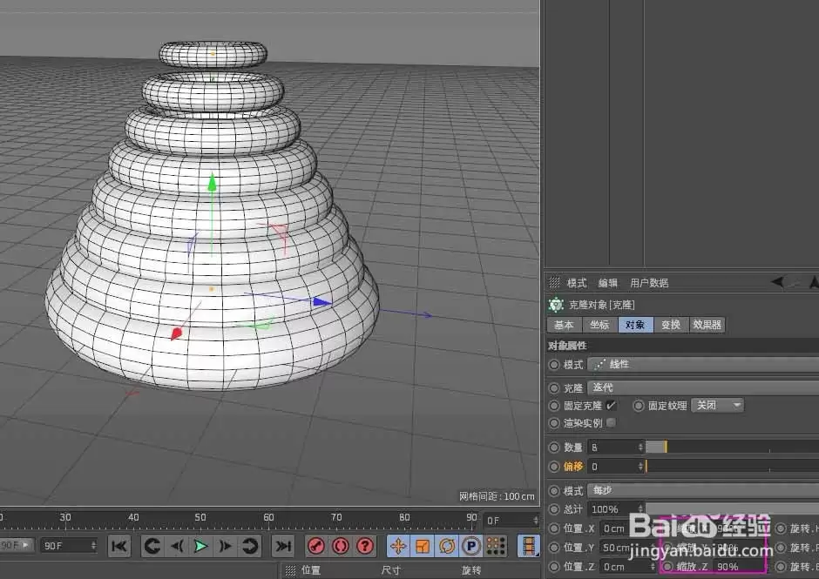
Task: Click the parameter recording P icon
Action: (471, 546)
